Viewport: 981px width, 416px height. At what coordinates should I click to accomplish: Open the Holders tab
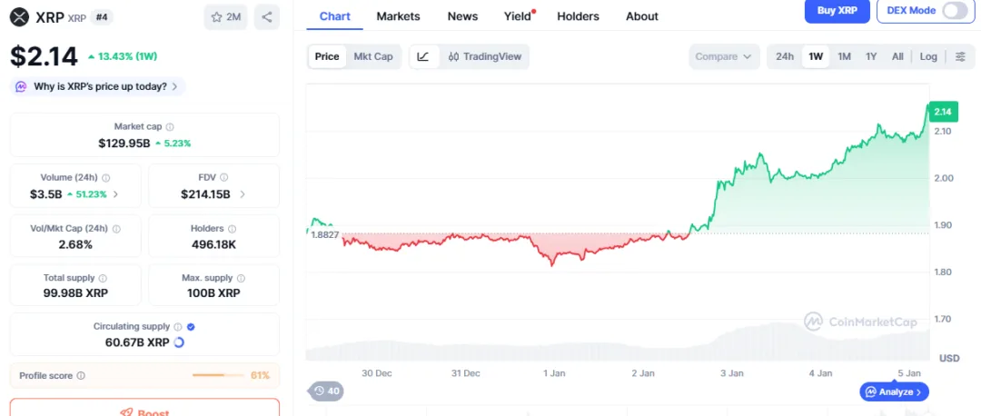[x=578, y=16]
